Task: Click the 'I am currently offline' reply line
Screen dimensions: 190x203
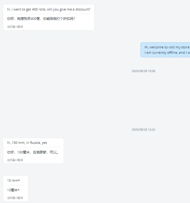Action: click(167, 53)
